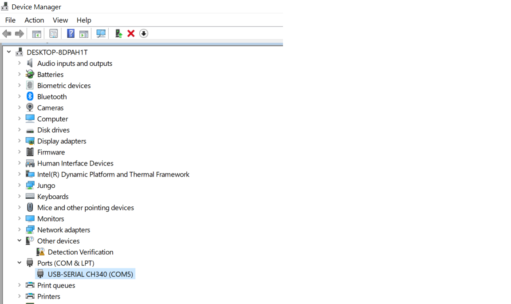Click Show/Hide Console Tree toolbar icon
The width and height of the screenshot is (511, 304).
36,34
